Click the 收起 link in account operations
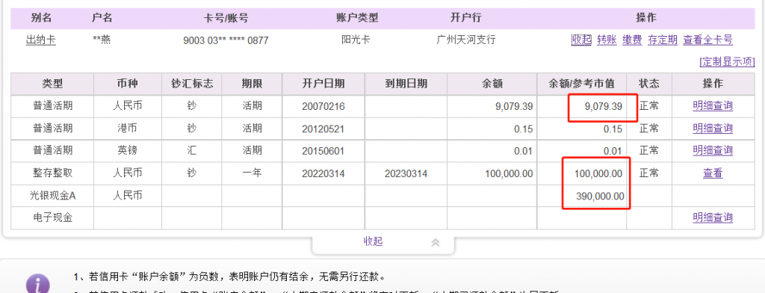The height and width of the screenshot is (293, 765). tap(581, 40)
